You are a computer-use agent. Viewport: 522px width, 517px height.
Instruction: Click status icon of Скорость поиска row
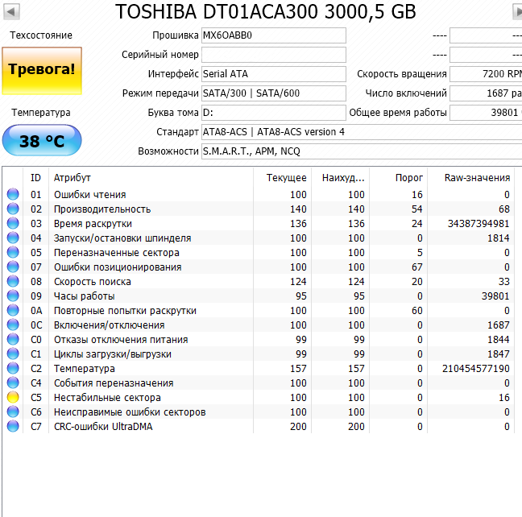click(13, 281)
